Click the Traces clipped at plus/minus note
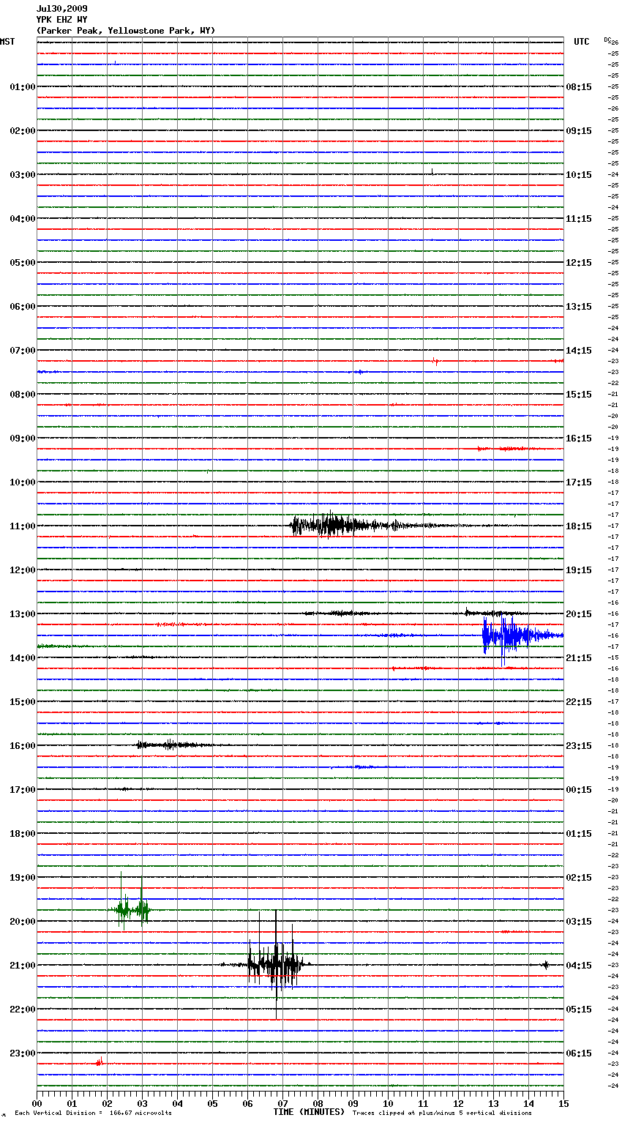This screenshot has width=622, height=1123. 442,1113
